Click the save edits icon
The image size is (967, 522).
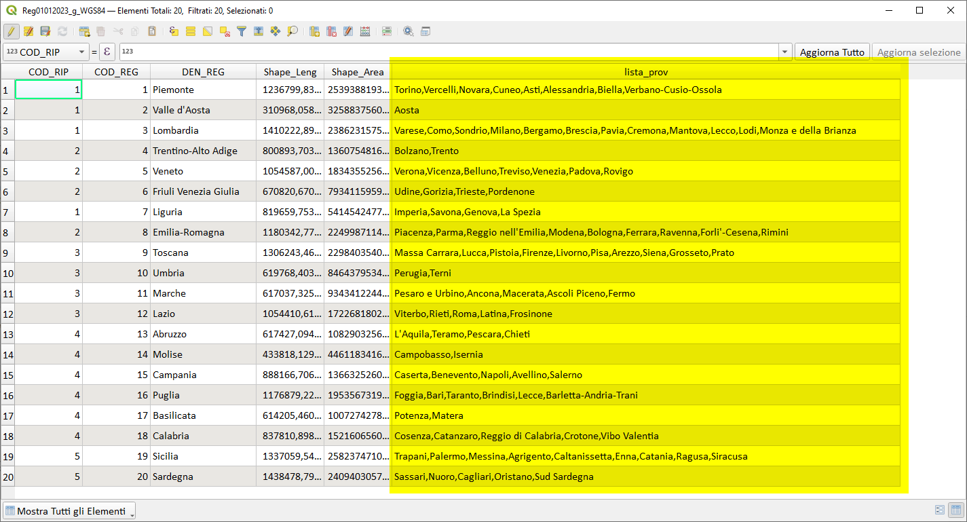(45, 31)
